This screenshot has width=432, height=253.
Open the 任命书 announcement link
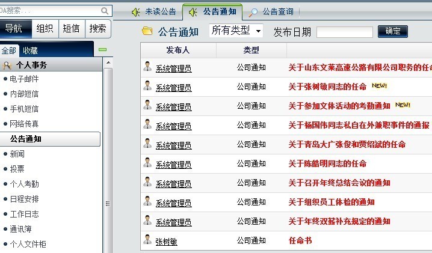(x=300, y=240)
